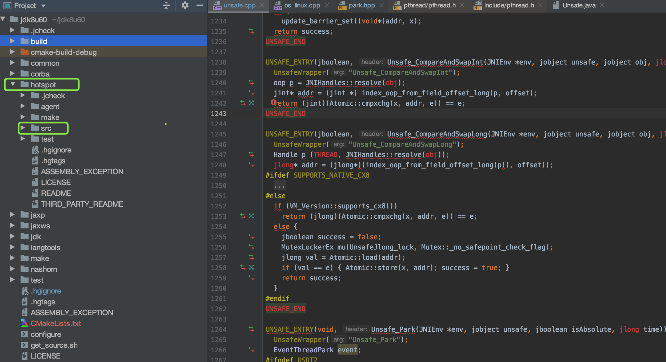Viewport: 666px width, 362px height.
Task: Hide the Project tool window with minus icon
Action: 200,5
